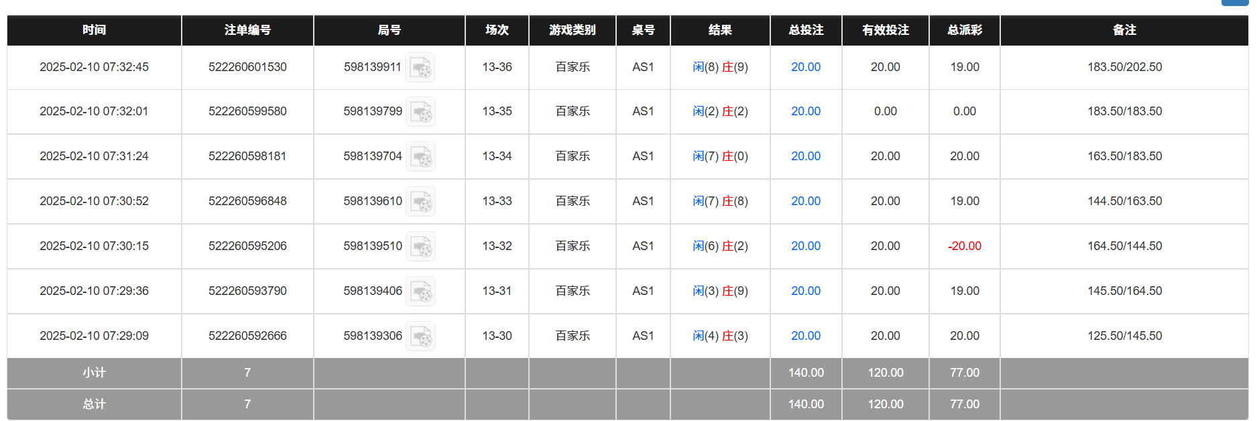Click the 备注 column header
The height and width of the screenshot is (421, 1257).
pos(1125,30)
